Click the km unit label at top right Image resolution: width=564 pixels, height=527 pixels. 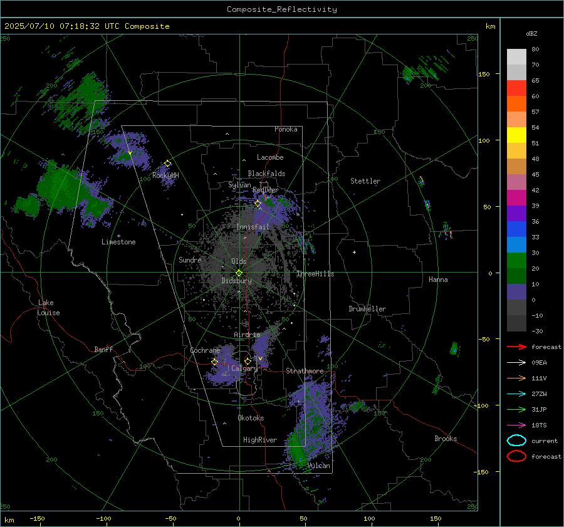(490, 26)
